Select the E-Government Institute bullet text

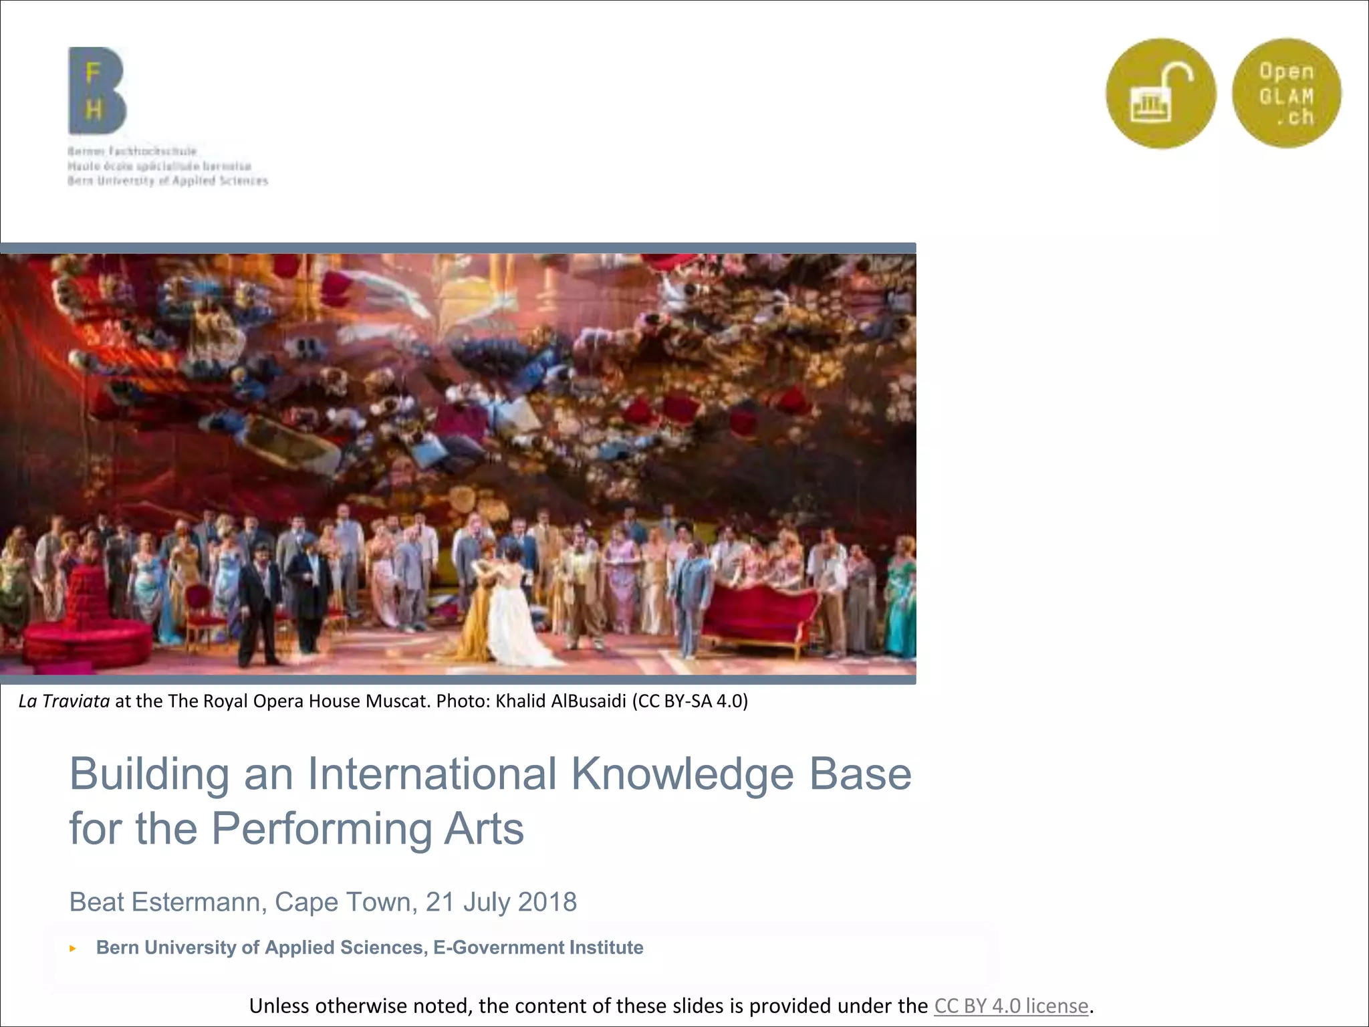coord(370,947)
